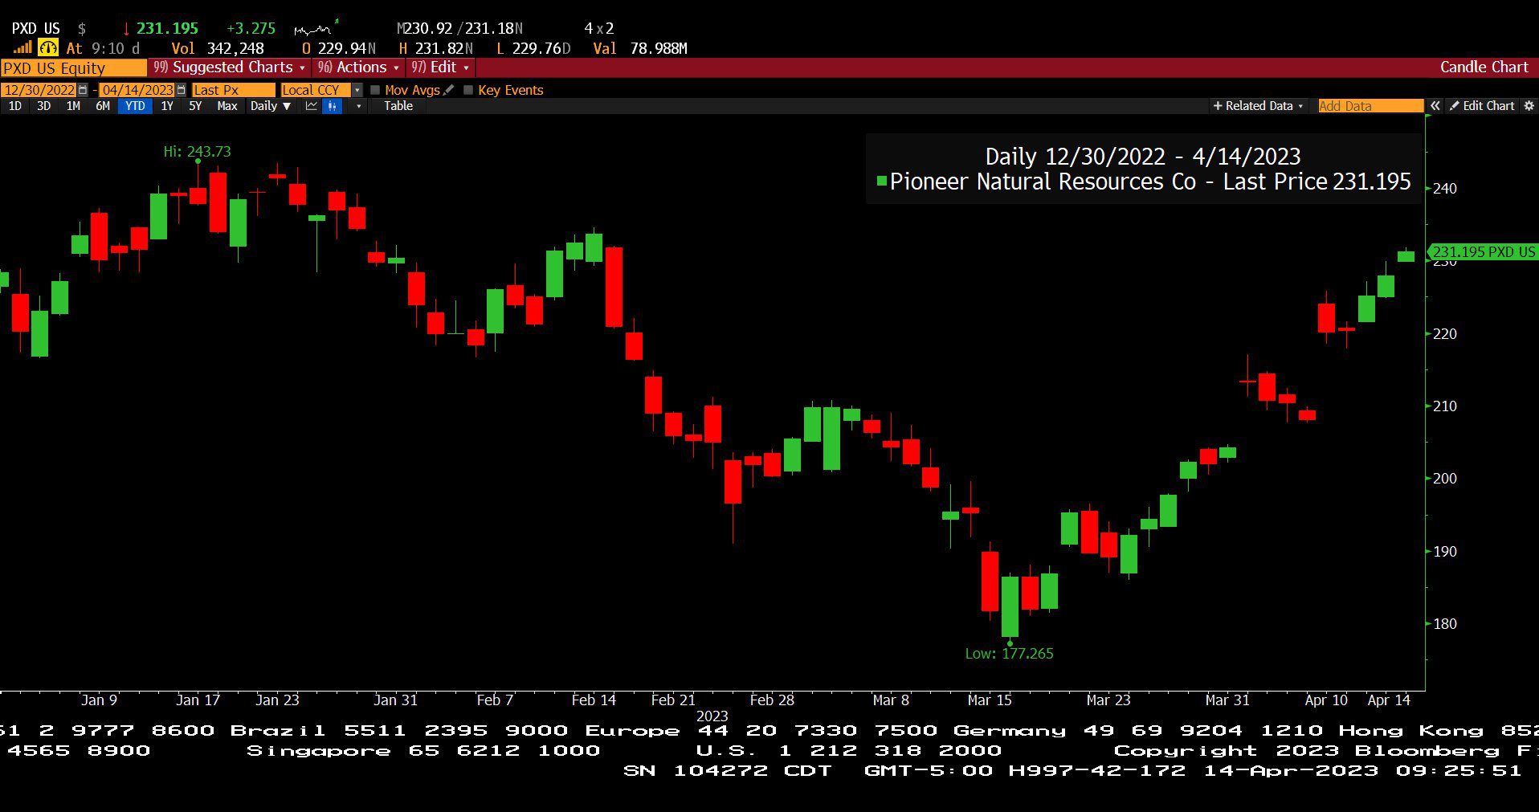Screen dimensions: 1539x812
Task: Expand the chart type options arrow
Action: click(358, 106)
